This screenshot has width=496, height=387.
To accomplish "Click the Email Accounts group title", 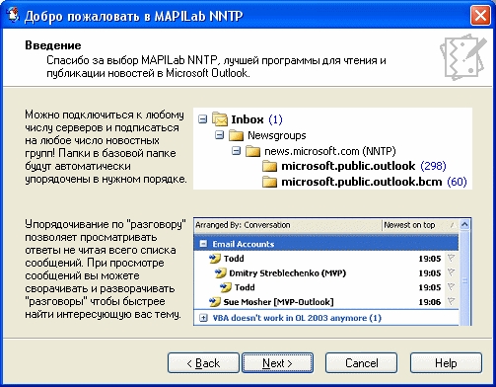I will coord(244,244).
